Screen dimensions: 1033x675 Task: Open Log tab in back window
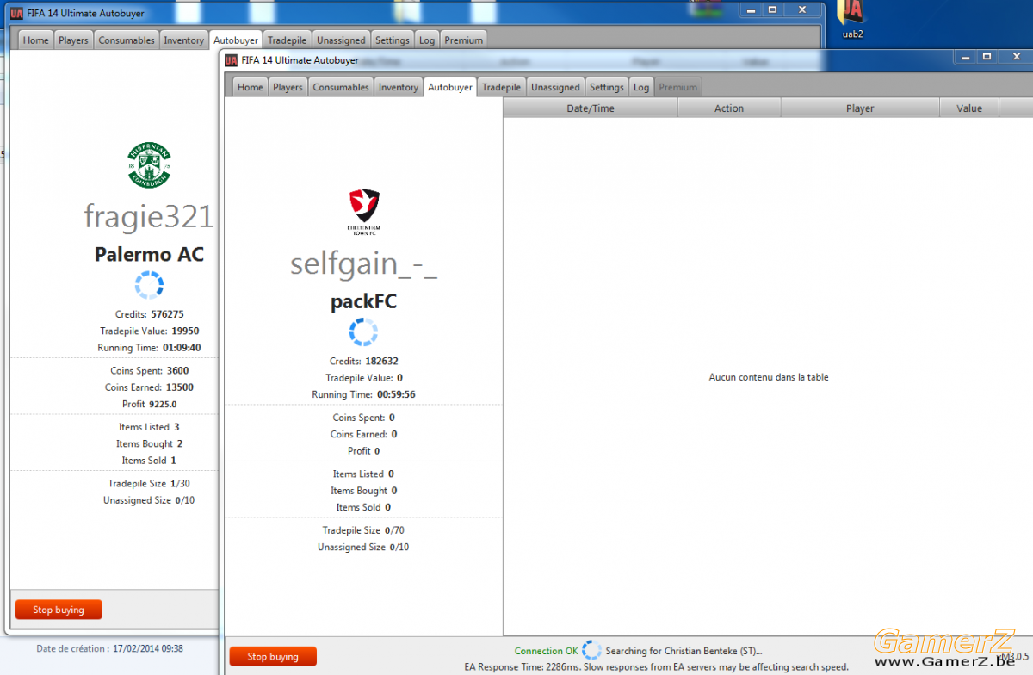427,40
